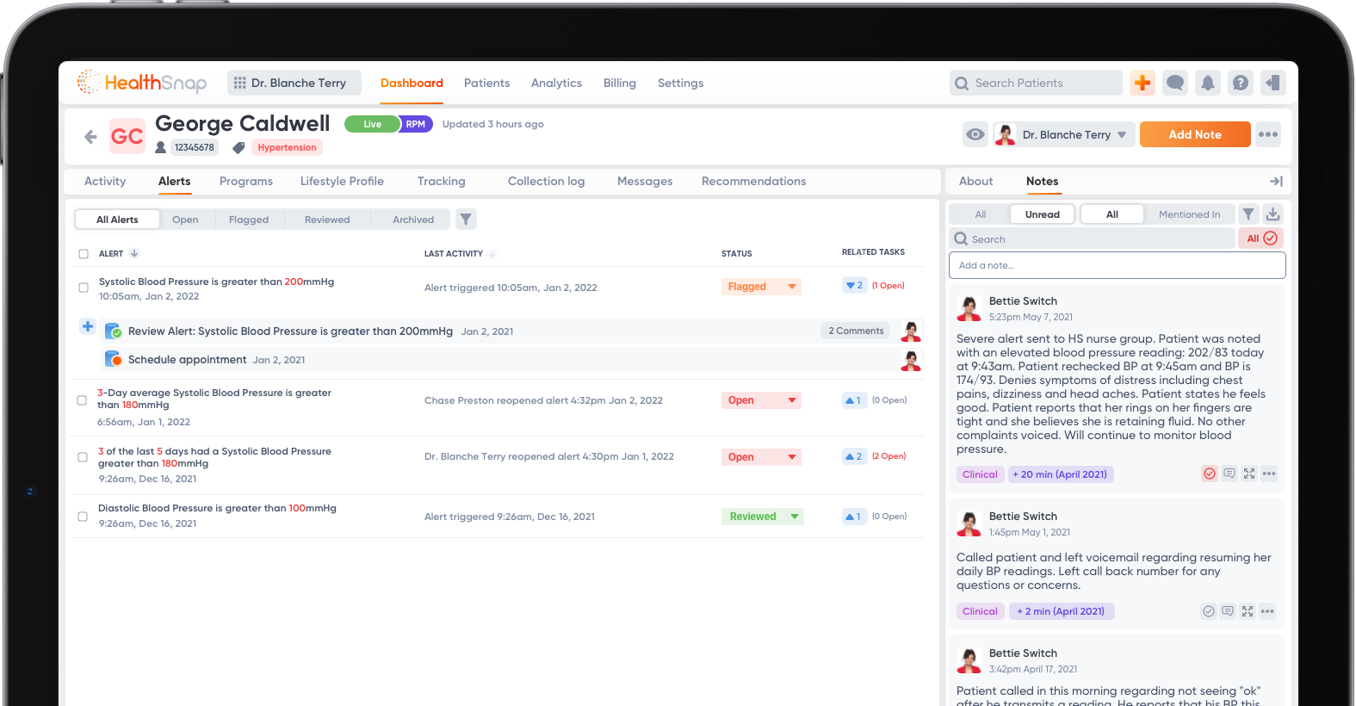This screenshot has width=1356, height=706.
Task: Switch to the Activity tab
Action: point(105,181)
